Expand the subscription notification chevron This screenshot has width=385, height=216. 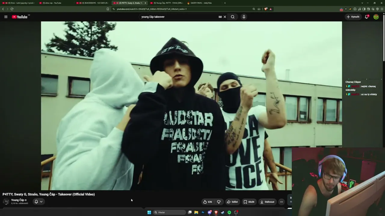tap(41, 202)
